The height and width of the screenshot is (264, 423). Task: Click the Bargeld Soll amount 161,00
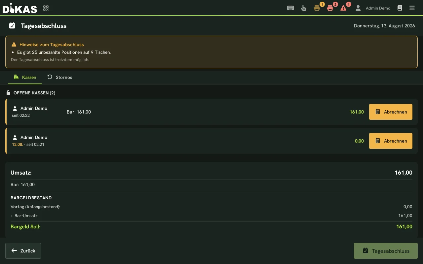pyautogui.click(x=404, y=227)
